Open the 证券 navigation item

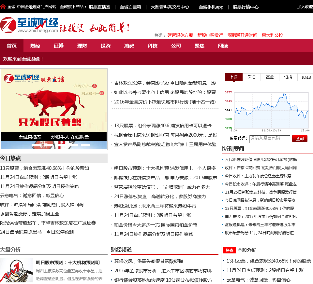point(59,46)
